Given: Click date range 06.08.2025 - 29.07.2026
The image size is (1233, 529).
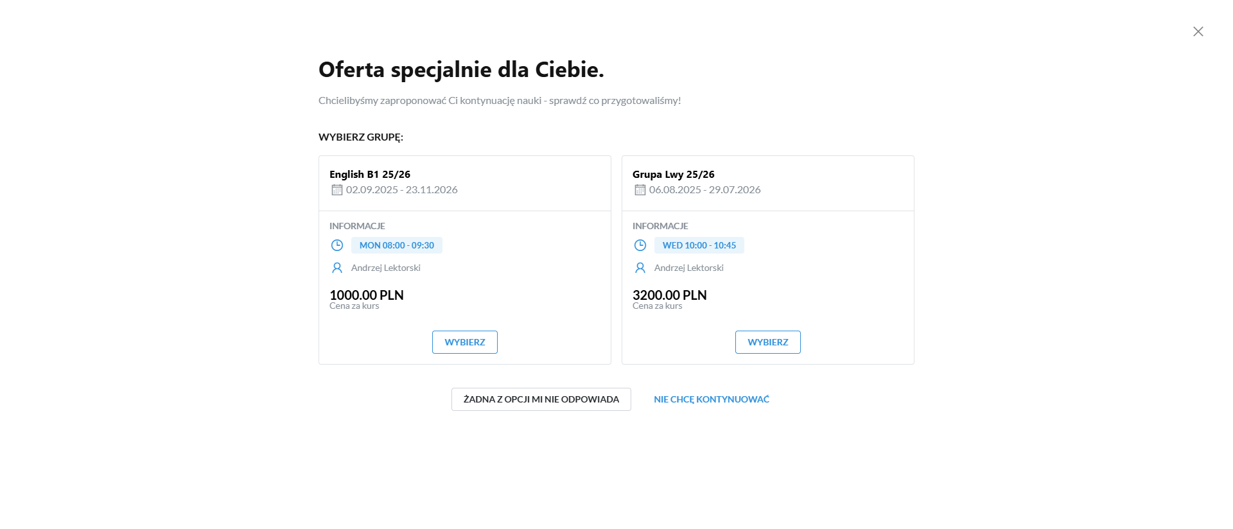Looking at the screenshot, I should point(704,190).
